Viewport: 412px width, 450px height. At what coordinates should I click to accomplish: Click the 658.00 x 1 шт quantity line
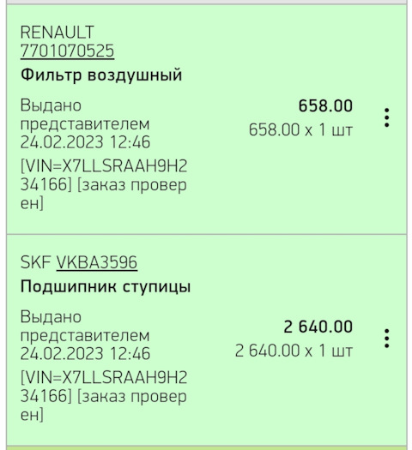[x=300, y=129]
